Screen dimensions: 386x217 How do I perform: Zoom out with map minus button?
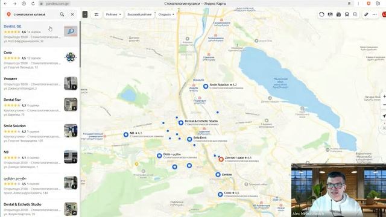point(384,104)
